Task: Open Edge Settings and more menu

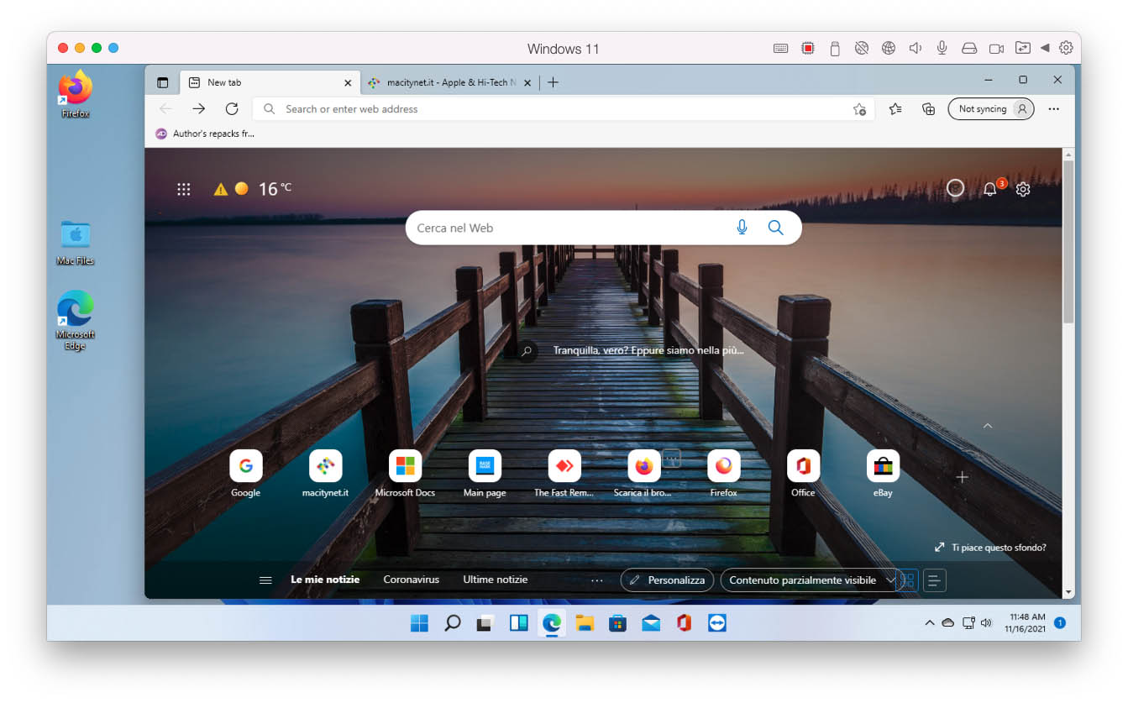Action: click(1054, 109)
